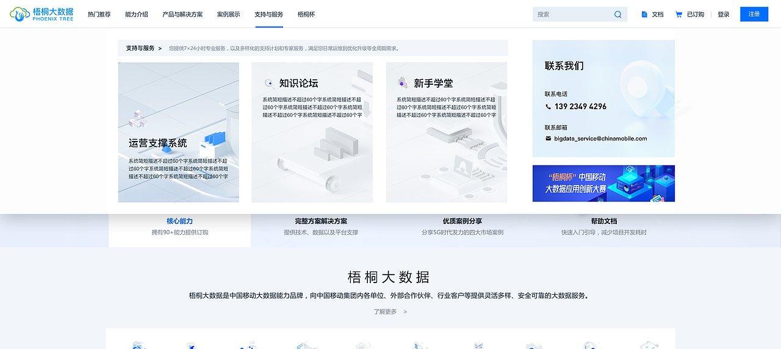Image resolution: width=781 pixels, height=349 pixels.
Task: Click the search magnifier icon
Action: (x=617, y=15)
